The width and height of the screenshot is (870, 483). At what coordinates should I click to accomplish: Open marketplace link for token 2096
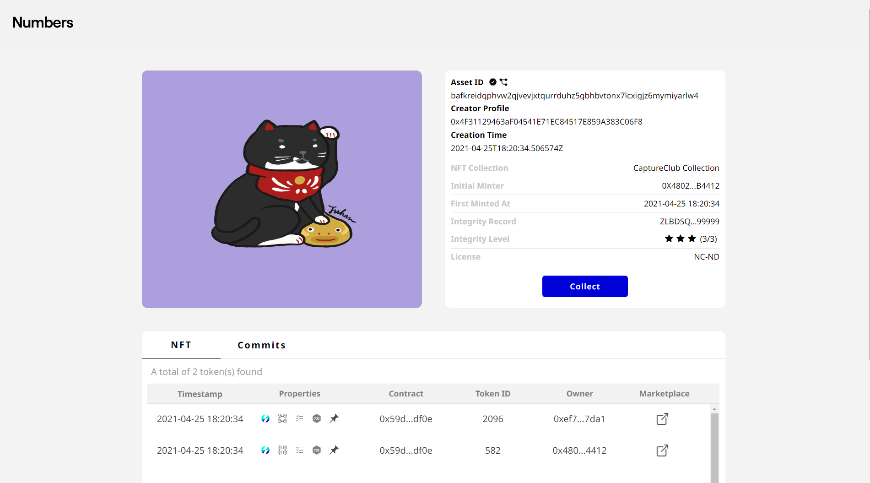tap(662, 419)
